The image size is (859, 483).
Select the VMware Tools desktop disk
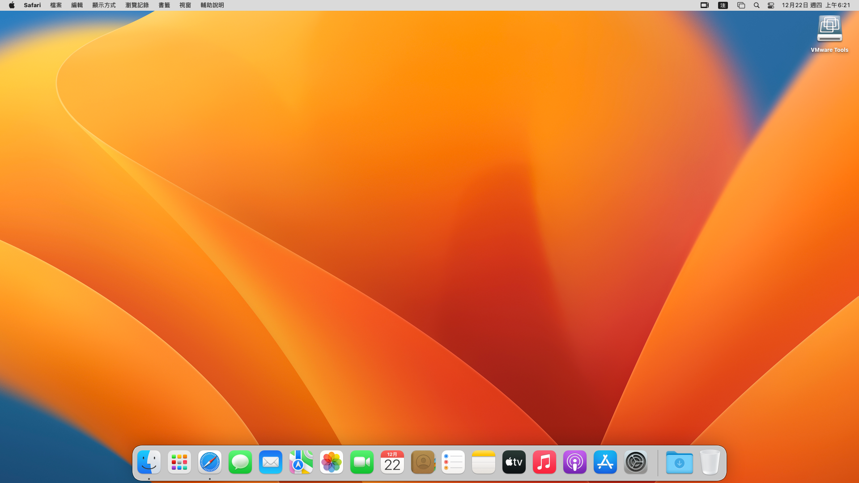click(829, 30)
